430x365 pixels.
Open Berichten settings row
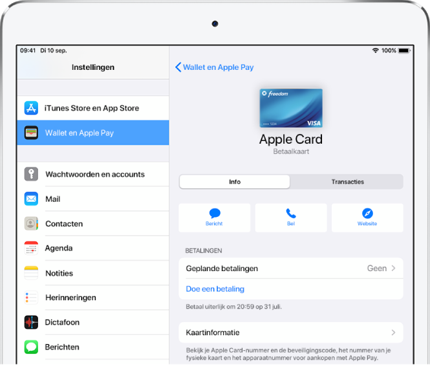[x=93, y=347]
